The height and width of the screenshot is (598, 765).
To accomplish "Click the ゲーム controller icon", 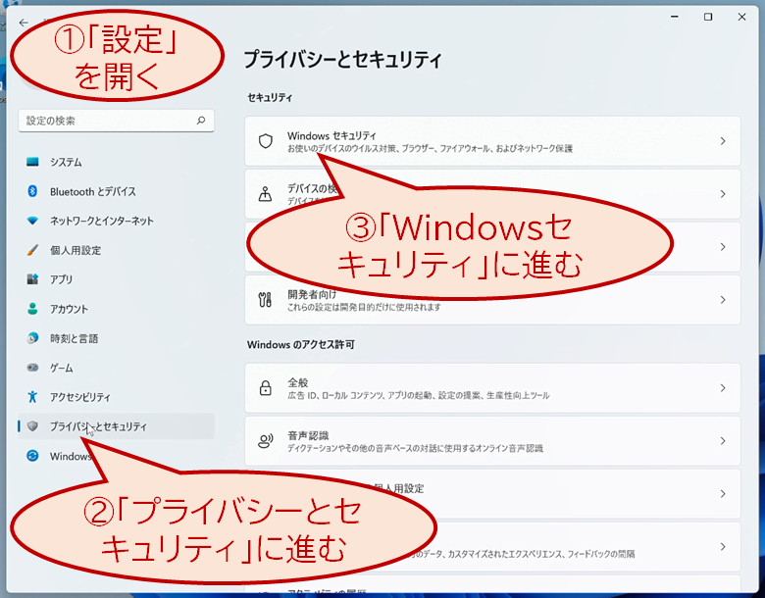I will point(32,368).
